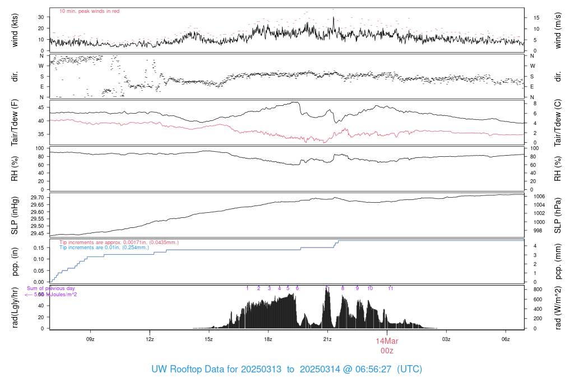This screenshot has width=574, height=392.
Task: Click the 15z time axis label
Action: (209, 339)
